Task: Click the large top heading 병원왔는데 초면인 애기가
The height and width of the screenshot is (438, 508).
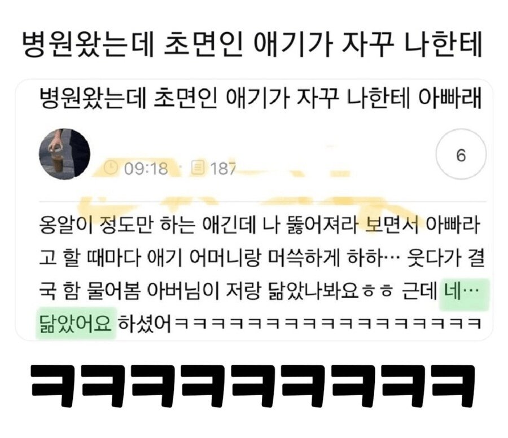Action: [252, 44]
